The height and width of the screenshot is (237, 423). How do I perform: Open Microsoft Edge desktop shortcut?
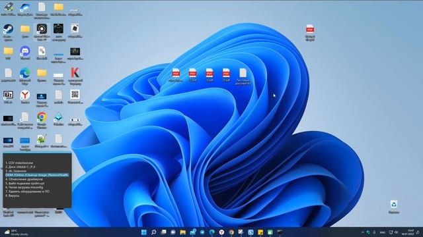pyautogui.click(x=25, y=73)
